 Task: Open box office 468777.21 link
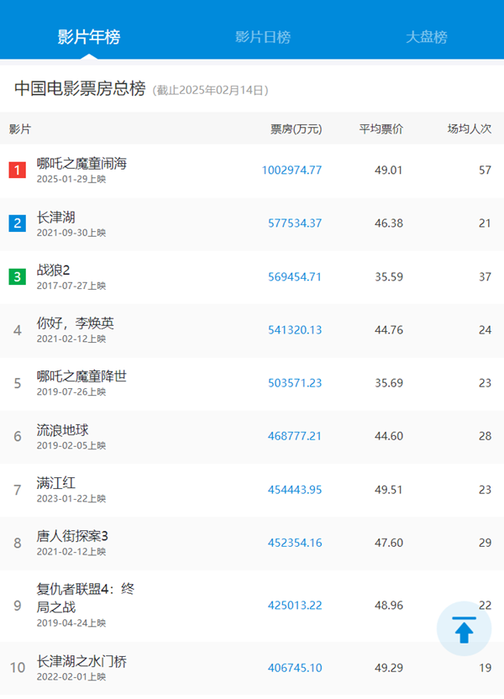point(295,435)
